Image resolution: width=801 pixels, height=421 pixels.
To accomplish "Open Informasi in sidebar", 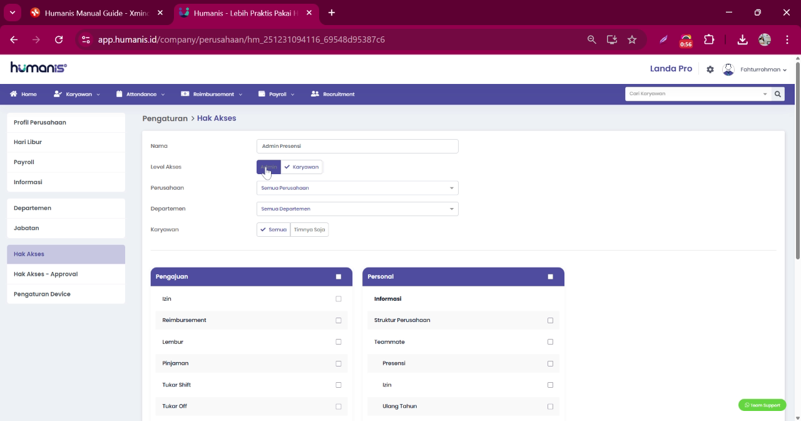I will [x=66, y=182].
